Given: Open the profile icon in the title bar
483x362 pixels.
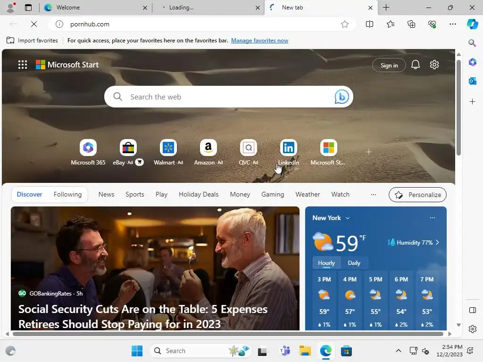Looking at the screenshot, I should coord(11,8).
